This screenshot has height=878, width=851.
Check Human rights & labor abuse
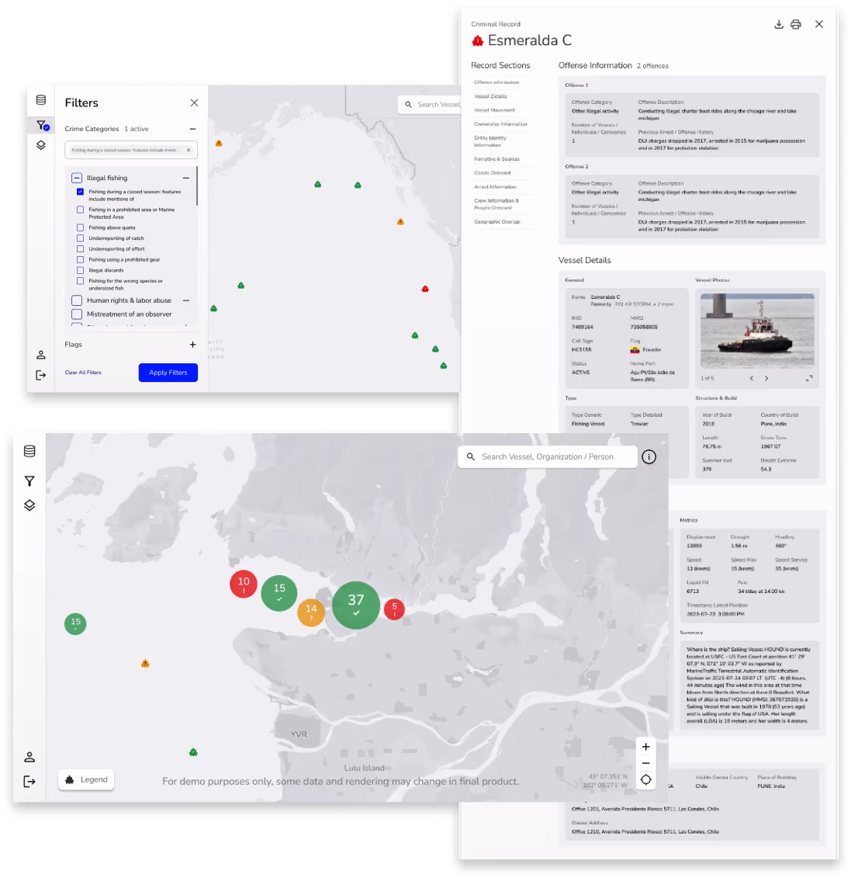[77, 300]
